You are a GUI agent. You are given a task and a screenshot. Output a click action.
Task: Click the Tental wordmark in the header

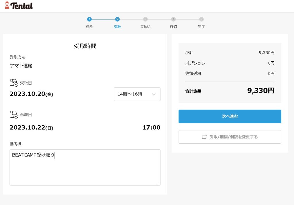click(x=22, y=6)
